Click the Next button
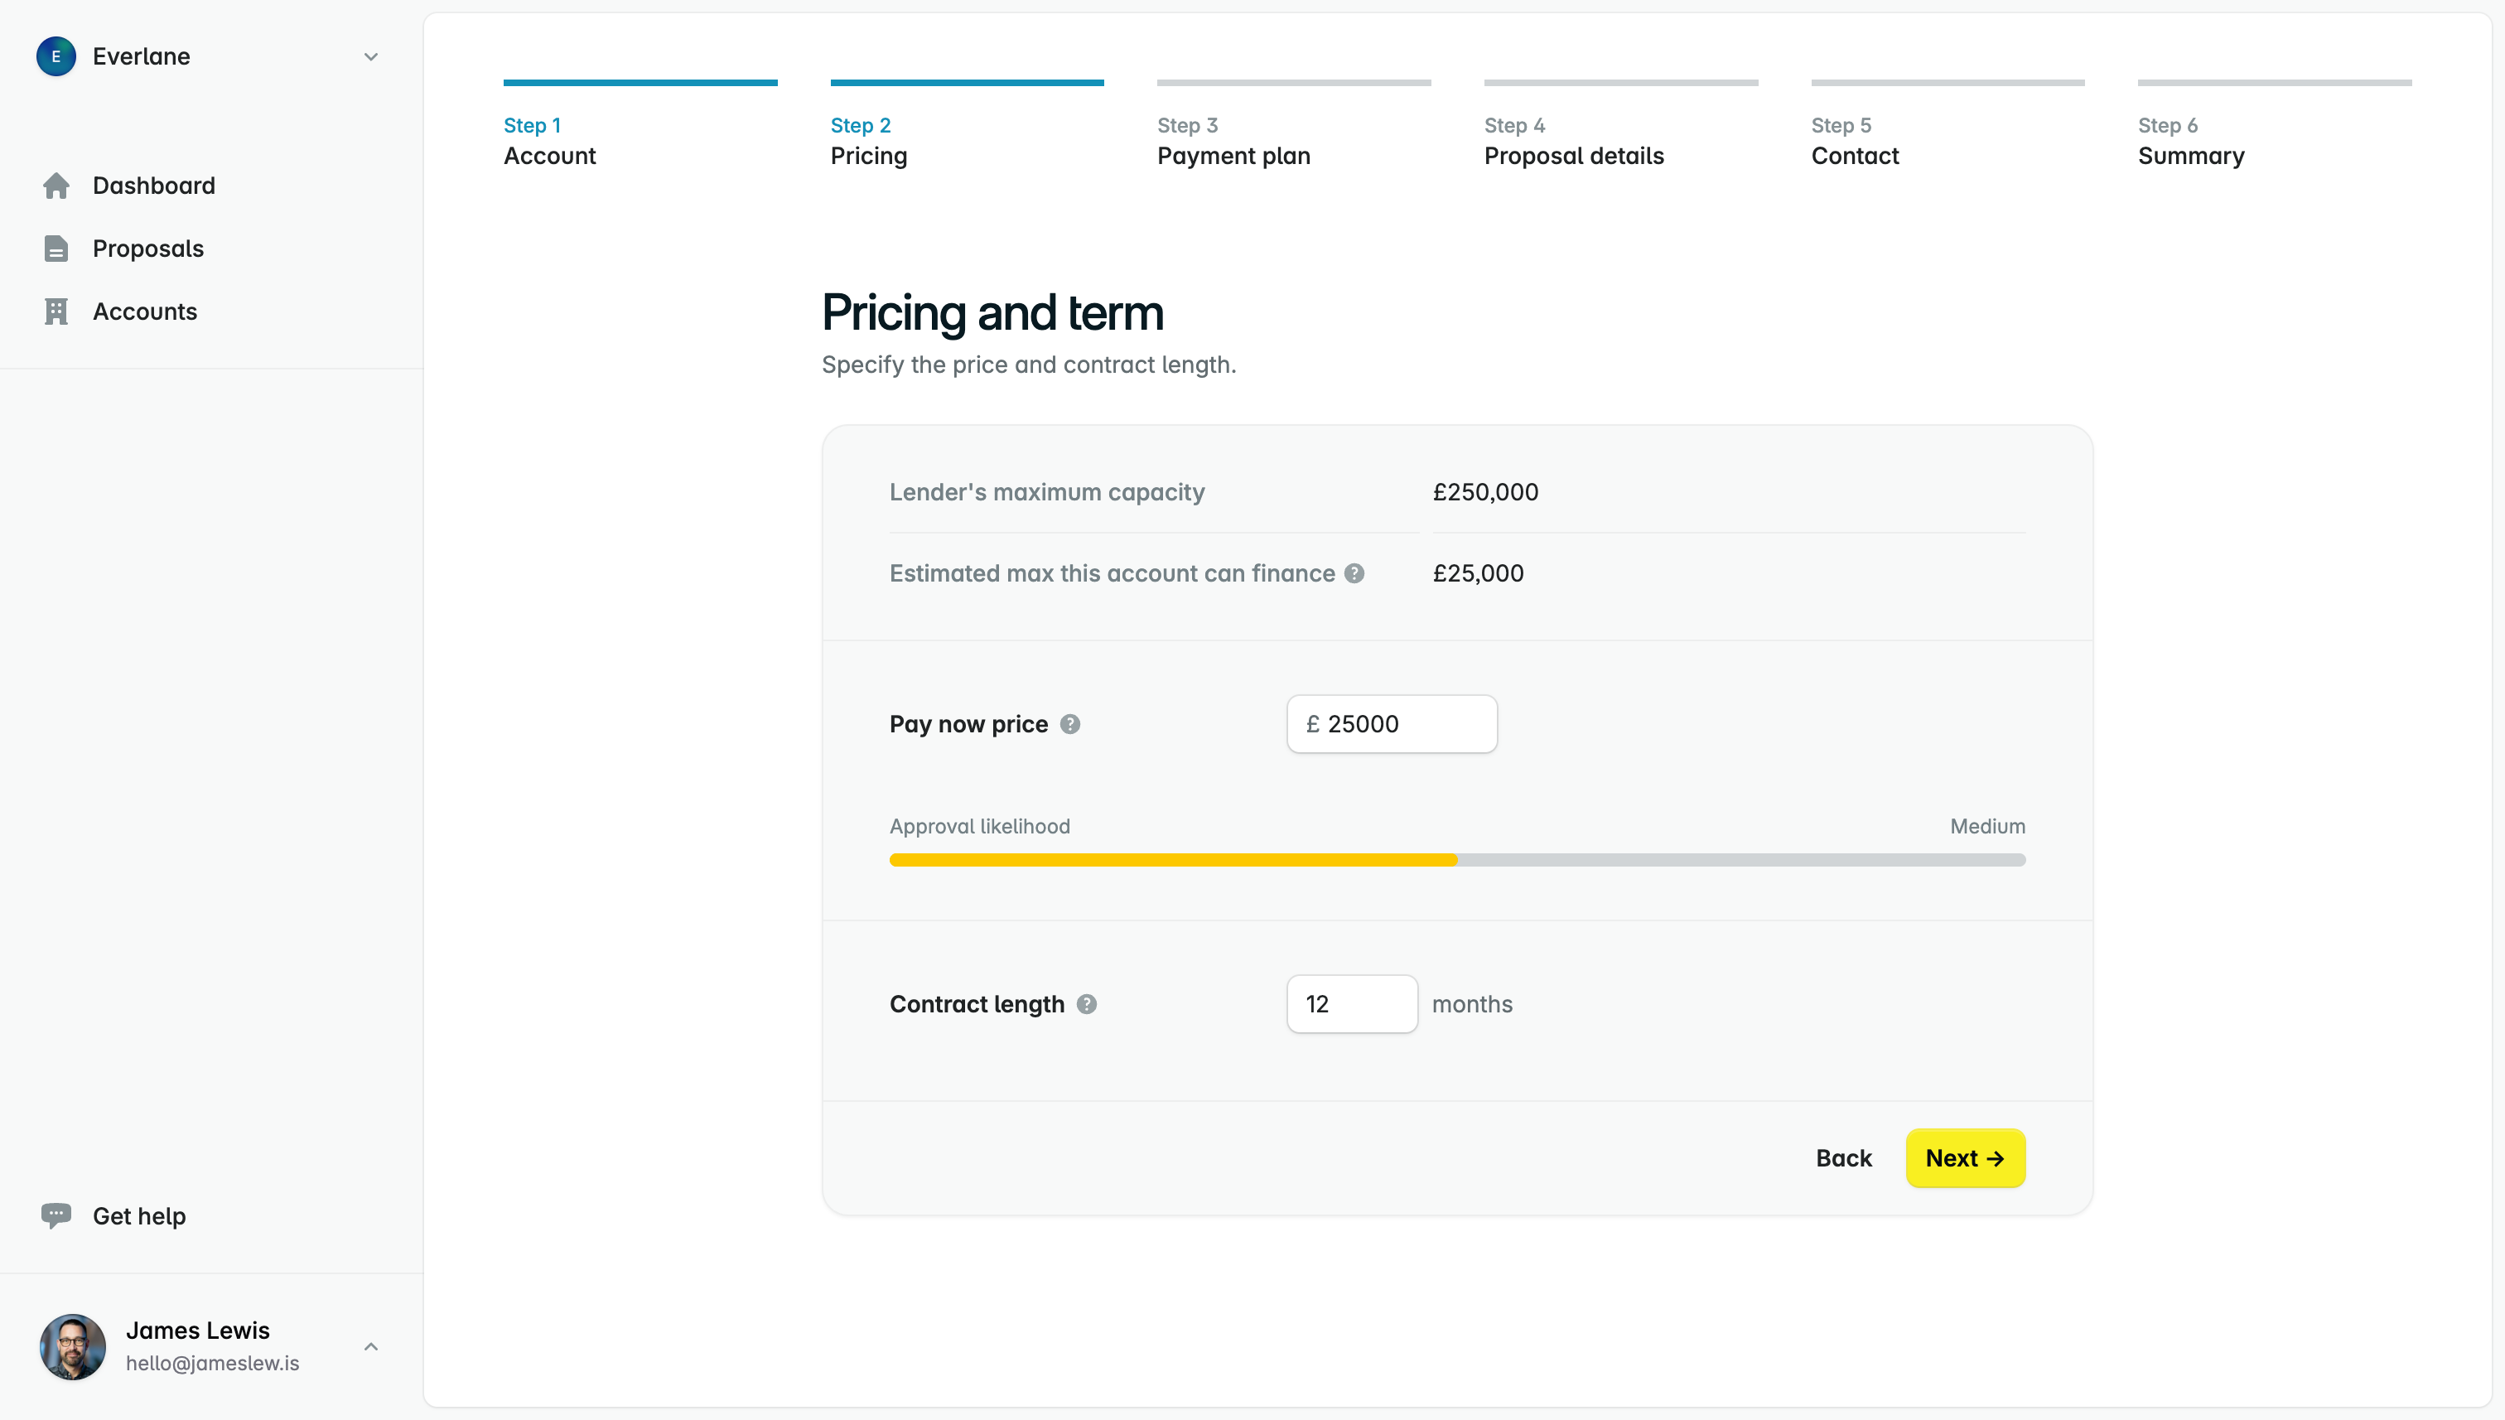Screen dimensions: 2505x1420 [1964, 1159]
